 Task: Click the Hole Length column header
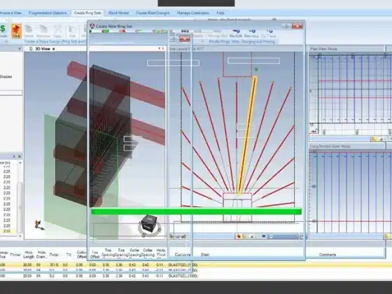pos(29,255)
